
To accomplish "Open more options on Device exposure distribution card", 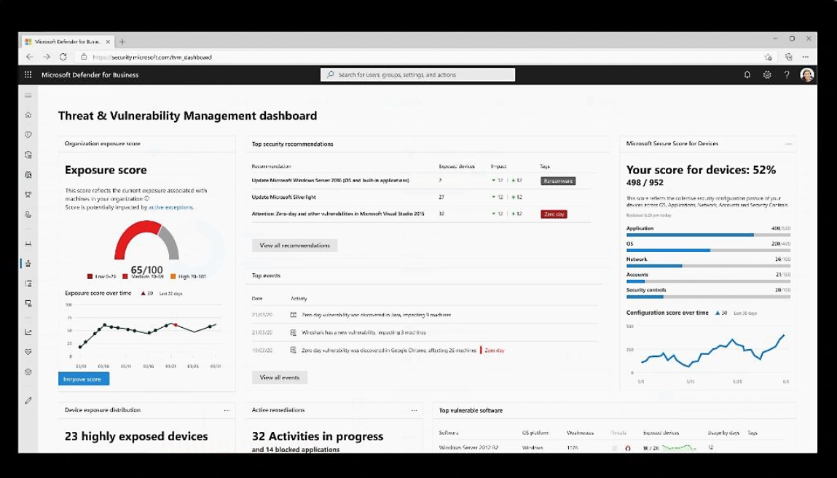I will pos(227,410).
